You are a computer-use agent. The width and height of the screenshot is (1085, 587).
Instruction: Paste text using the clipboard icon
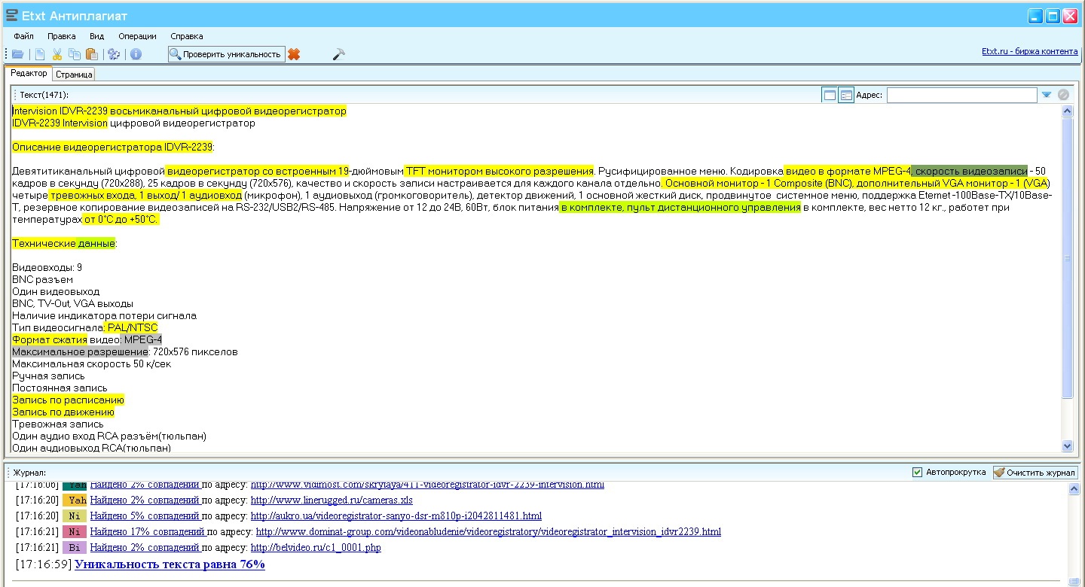tap(92, 54)
